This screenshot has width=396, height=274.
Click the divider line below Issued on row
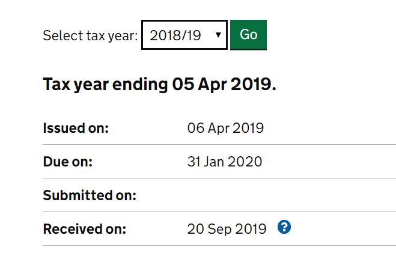(219, 145)
